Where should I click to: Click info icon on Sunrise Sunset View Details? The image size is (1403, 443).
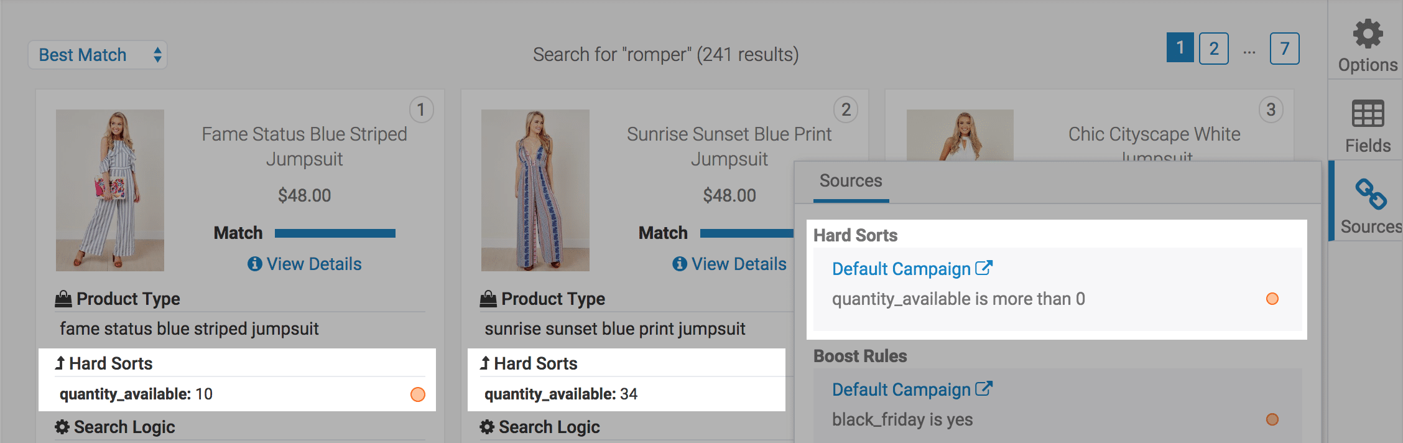coord(680,264)
